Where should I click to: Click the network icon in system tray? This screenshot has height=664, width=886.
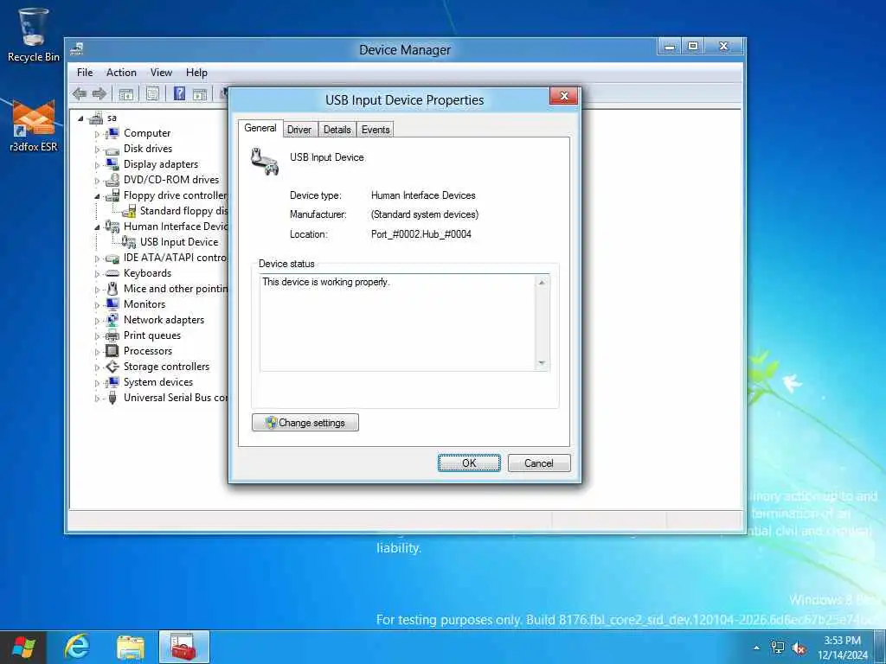(778, 648)
